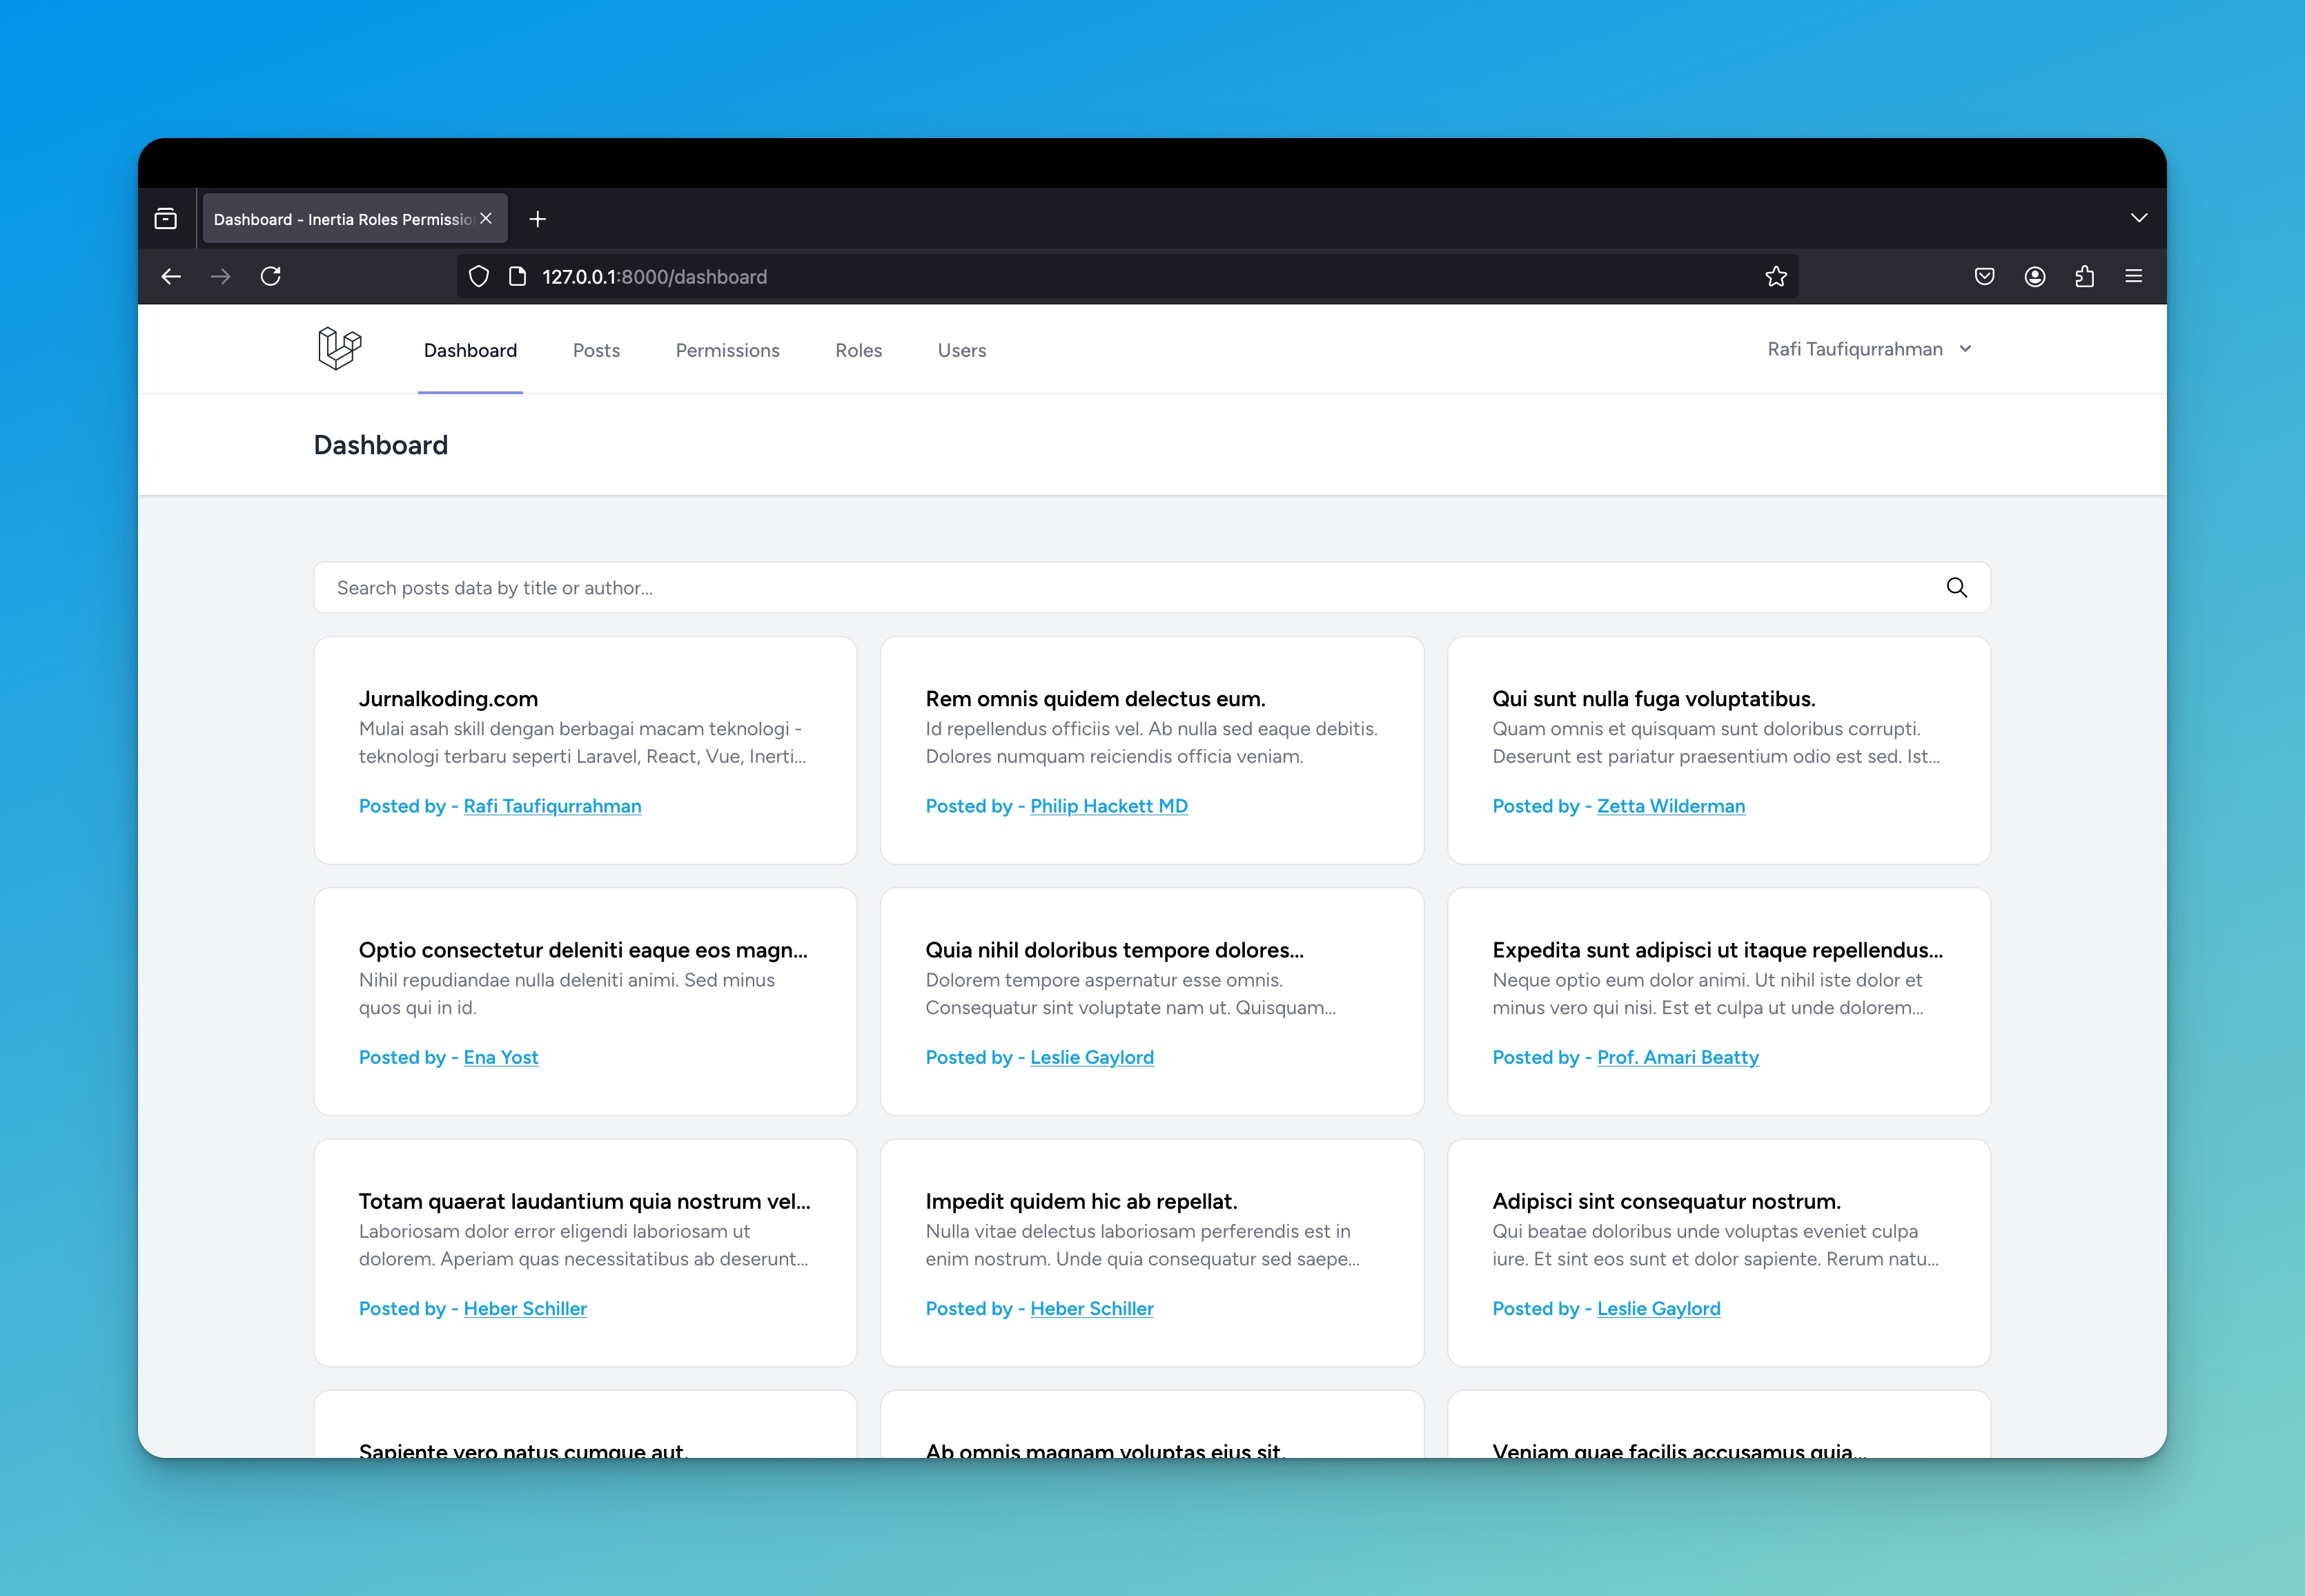Click the address bar URL 127.0.0.1:8000/dashboard
Viewport: 2305px width, 1596px height.
655,277
